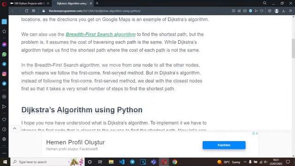Image resolution: width=295 pixels, height=166 pixels.
Task: Click the Kaydolun ad button
Action: (x=224, y=145)
